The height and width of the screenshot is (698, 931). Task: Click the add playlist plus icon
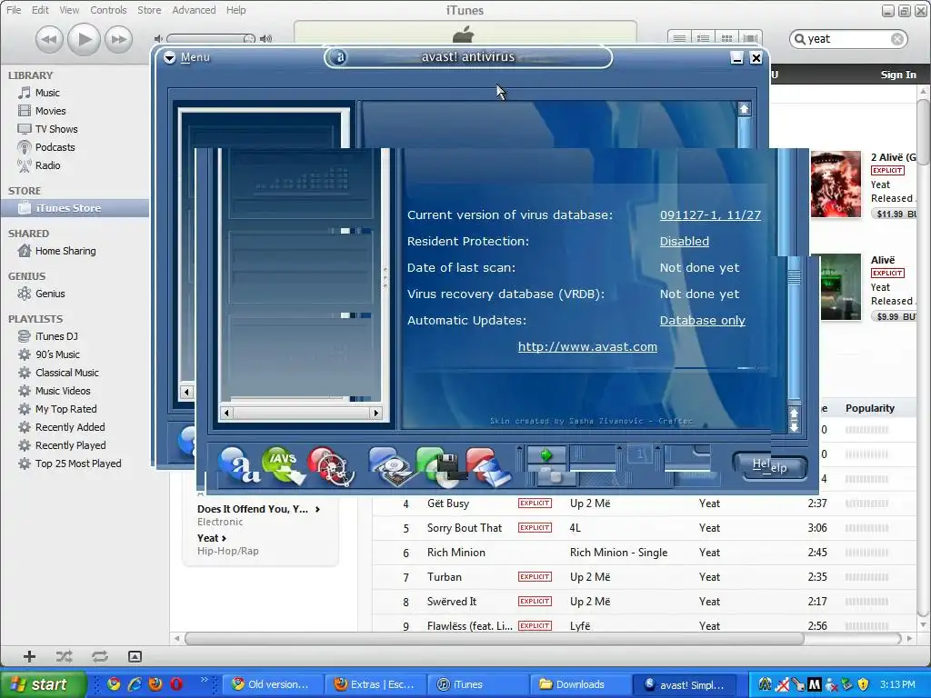(29, 656)
